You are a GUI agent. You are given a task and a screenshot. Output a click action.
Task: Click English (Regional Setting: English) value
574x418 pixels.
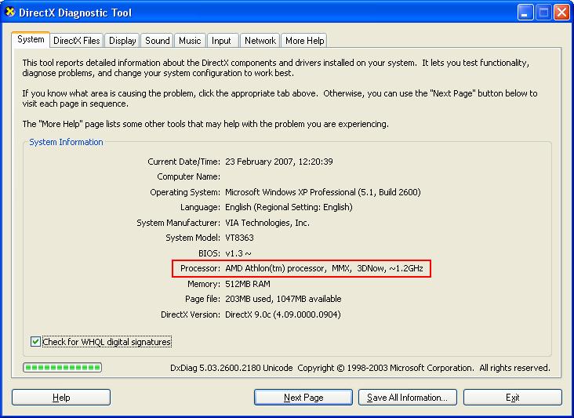289,207
